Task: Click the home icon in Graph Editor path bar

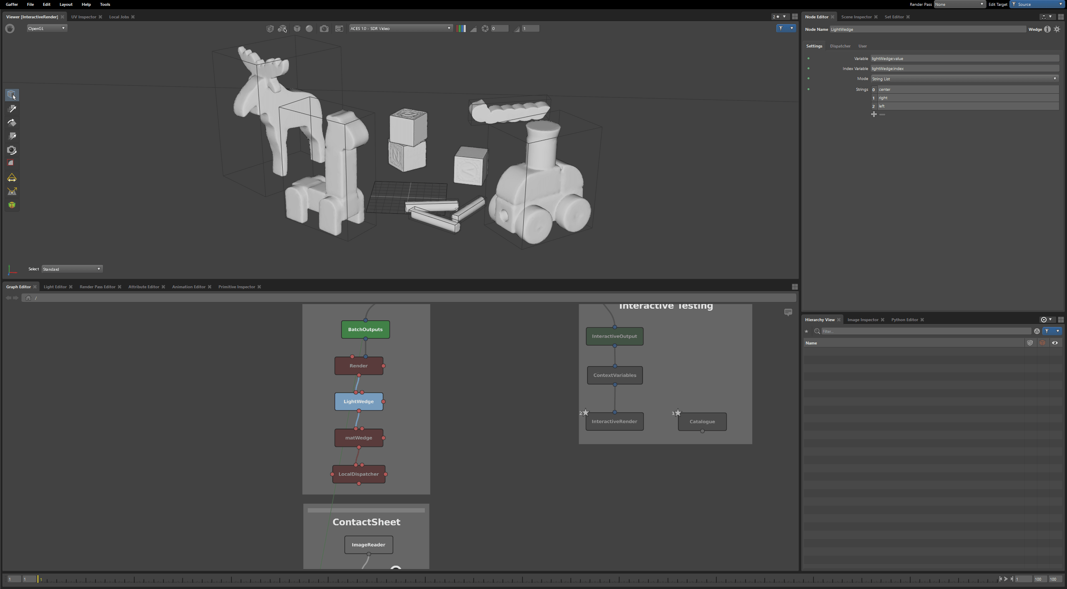Action: (x=28, y=298)
